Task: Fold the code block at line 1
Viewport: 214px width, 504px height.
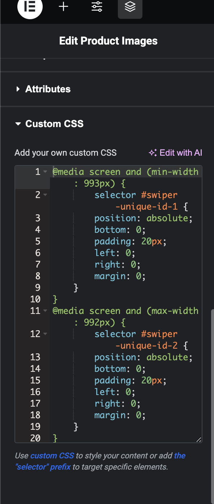Action: [45, 172]
